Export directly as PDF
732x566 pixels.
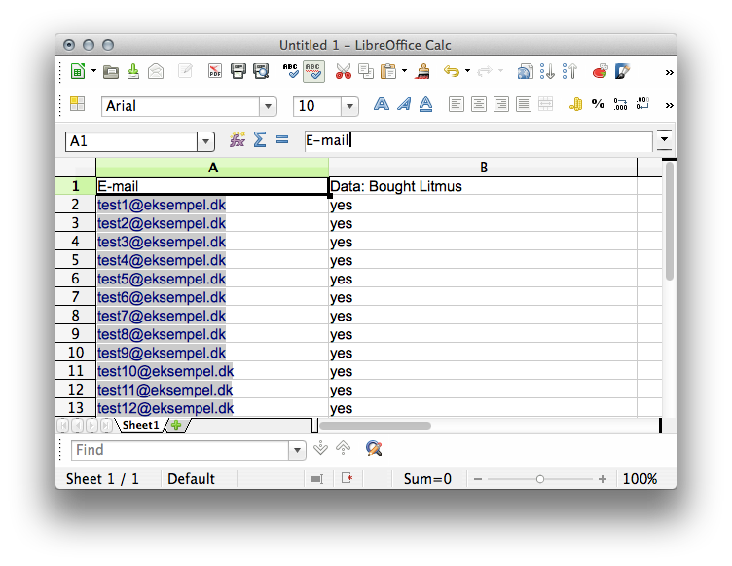tap(215, 71)
